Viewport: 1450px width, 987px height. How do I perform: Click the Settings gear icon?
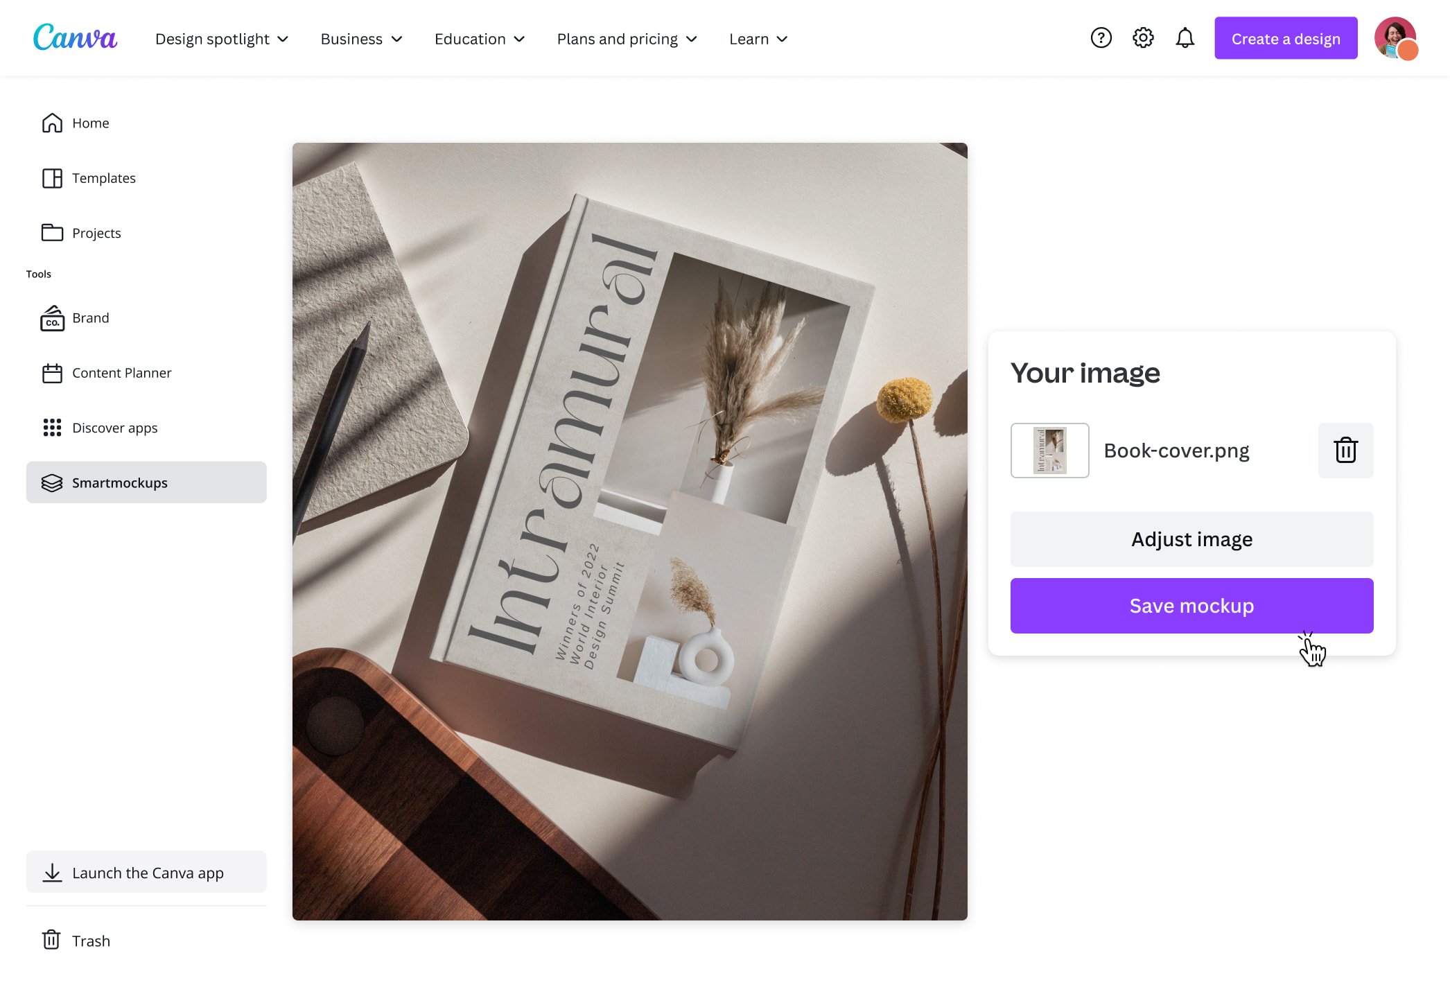pyautogui.click(x=1144, y=39)
